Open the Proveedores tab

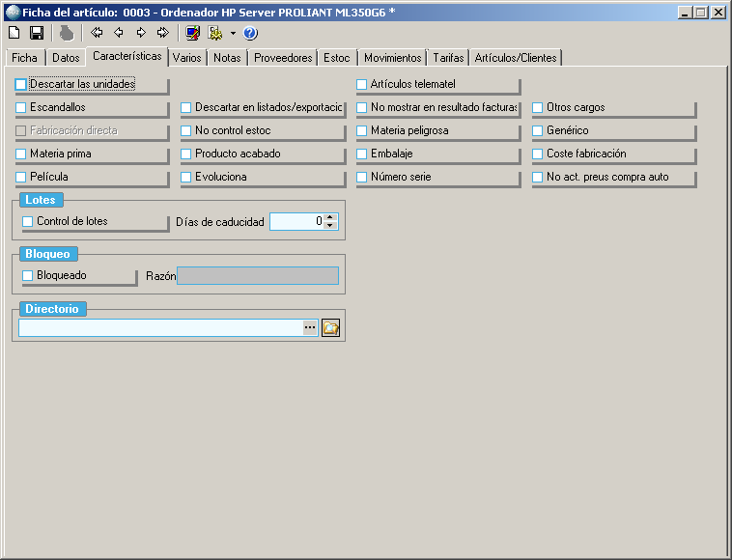tap(283, 58)
